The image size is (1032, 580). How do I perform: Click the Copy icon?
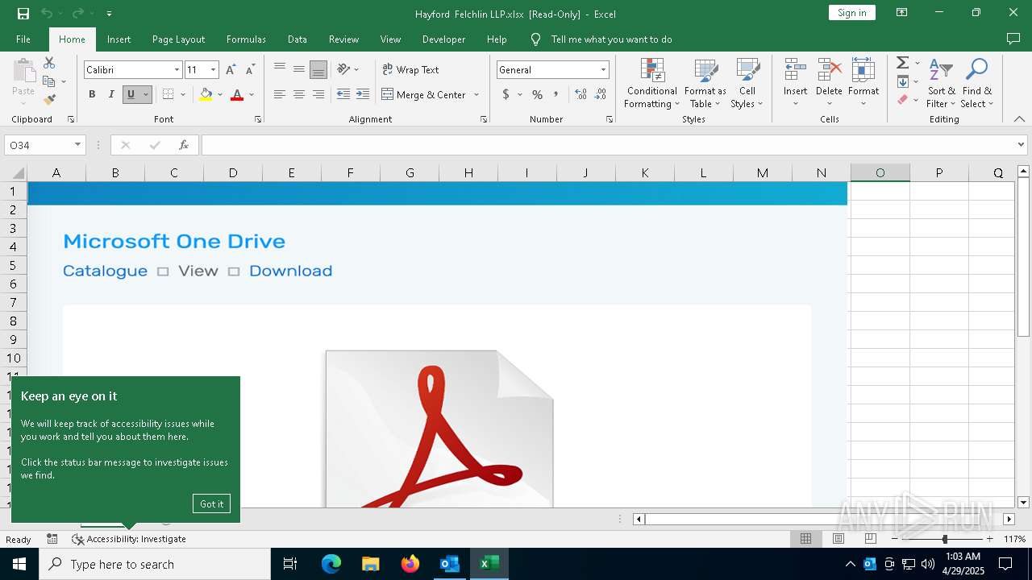point(49,81)
